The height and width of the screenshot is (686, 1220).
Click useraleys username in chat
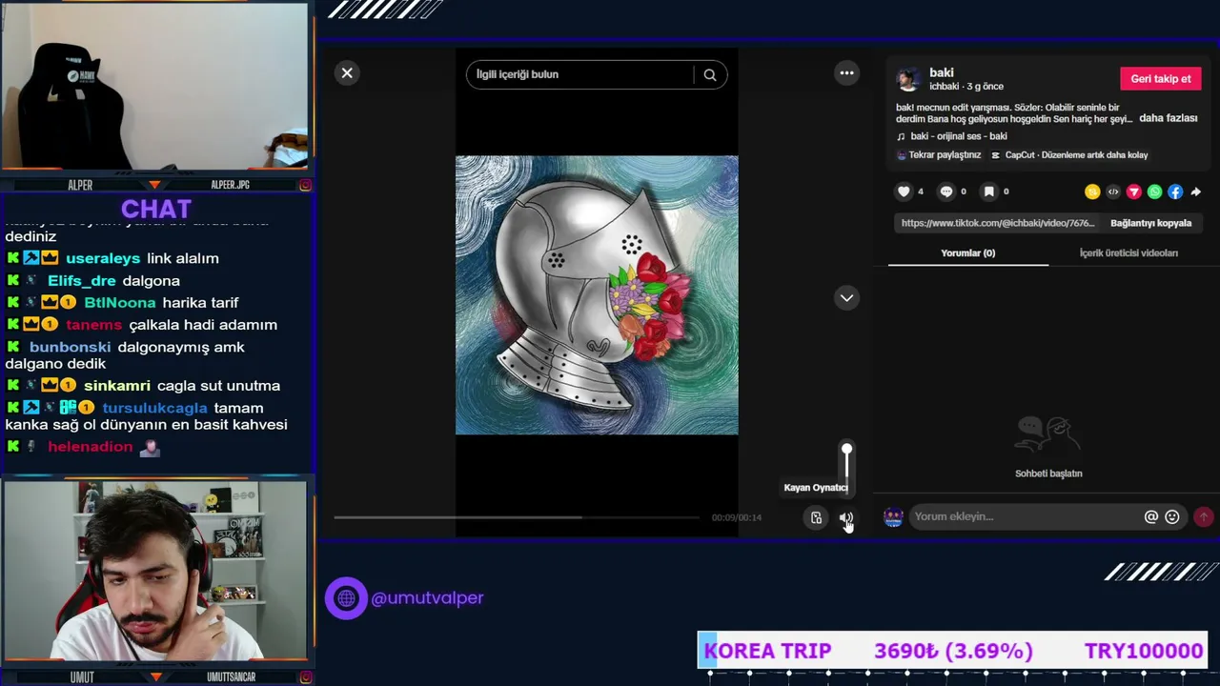pos(103,258)
